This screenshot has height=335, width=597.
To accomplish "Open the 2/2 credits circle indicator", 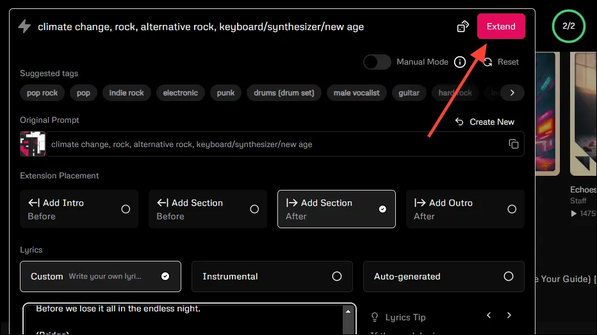I will 568,26.
